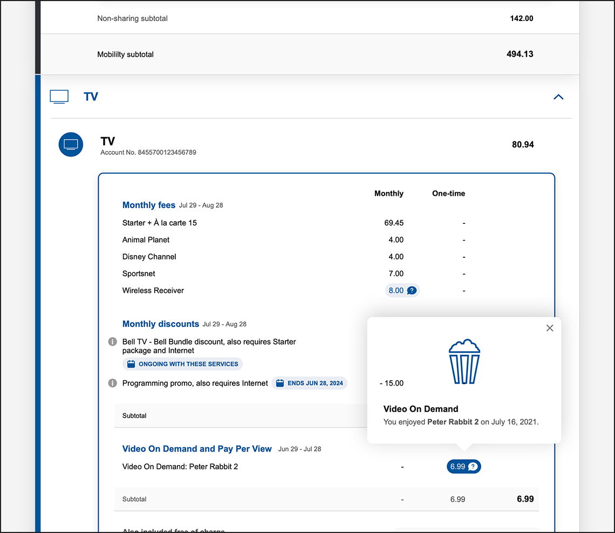Click the Mobility subtotal row
Image resolution: width=615 pixels, height=533 pixels.
tap(125, 54)
